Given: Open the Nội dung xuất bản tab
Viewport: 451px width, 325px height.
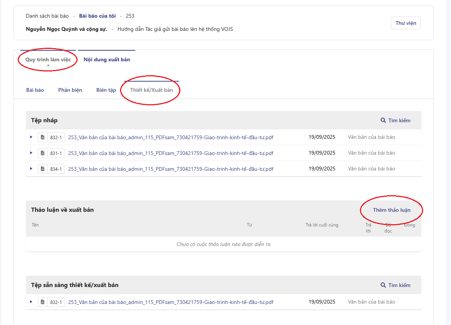Looking at the screenshot, I should click(x=107, y=59).
